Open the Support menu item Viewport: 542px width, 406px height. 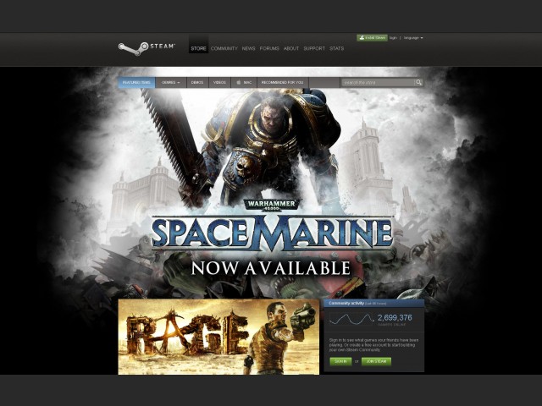[x=314, y=48]
